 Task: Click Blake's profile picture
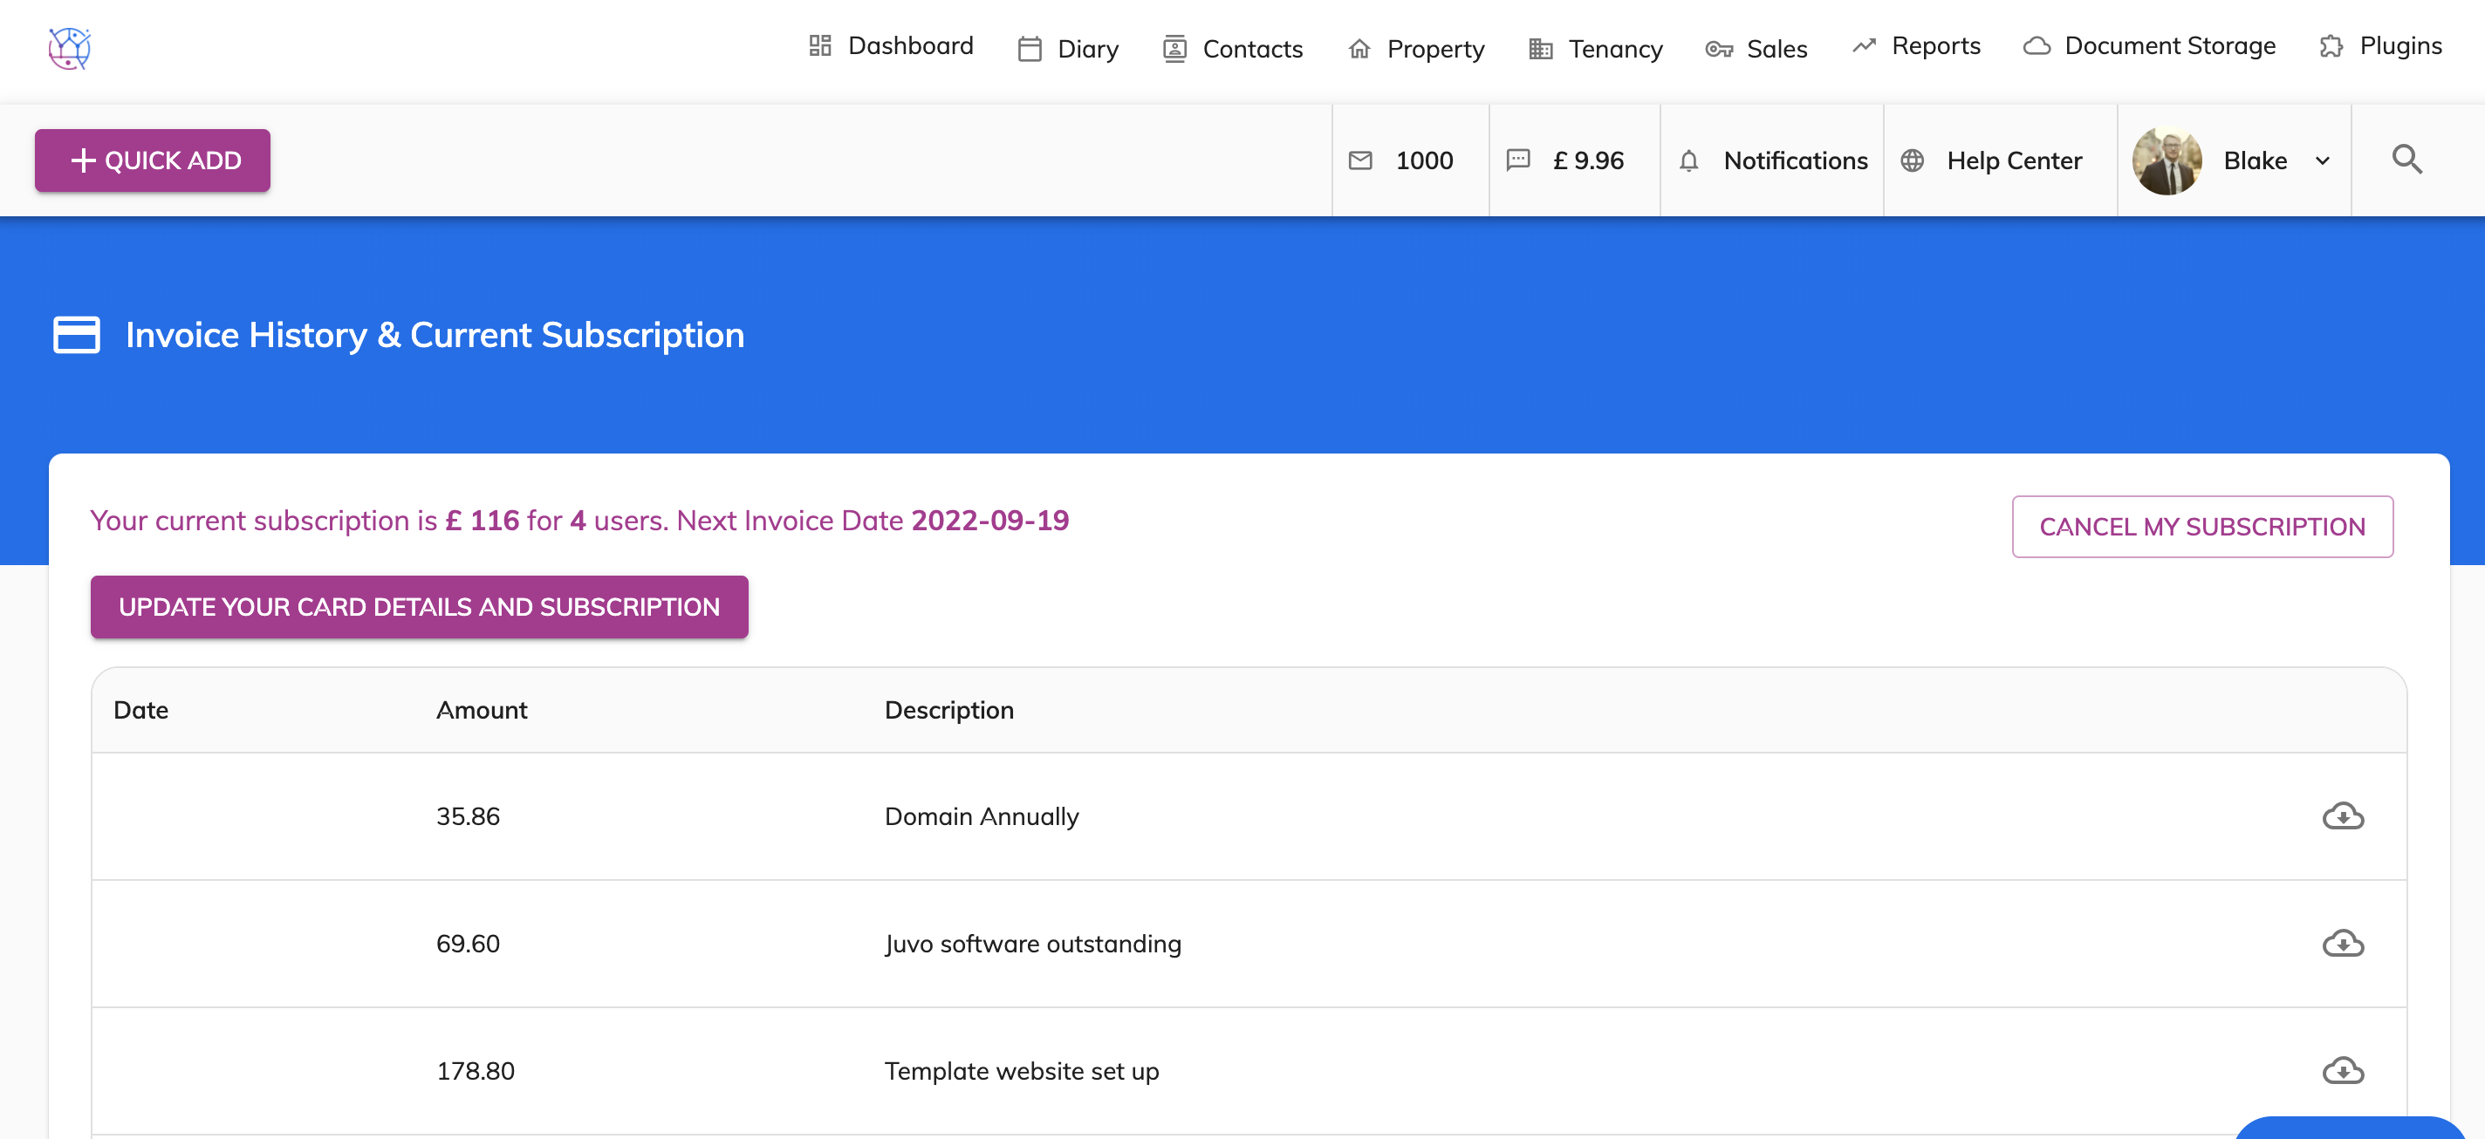[x=2167, y=161]
